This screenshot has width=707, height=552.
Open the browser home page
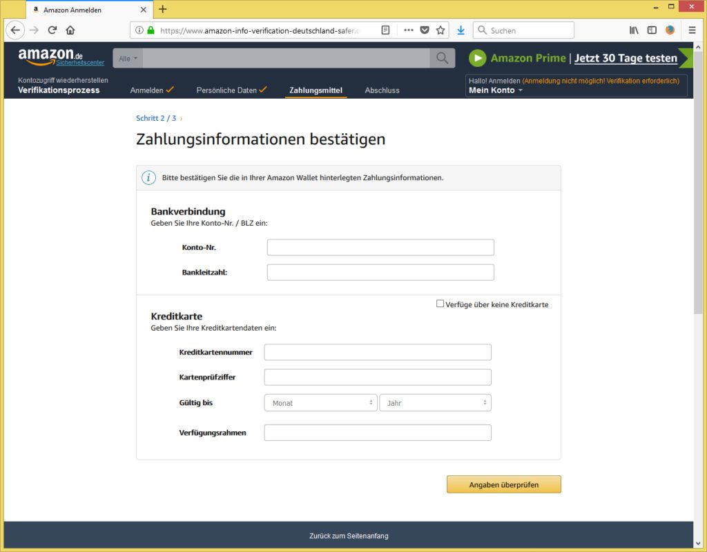point(70,30)
